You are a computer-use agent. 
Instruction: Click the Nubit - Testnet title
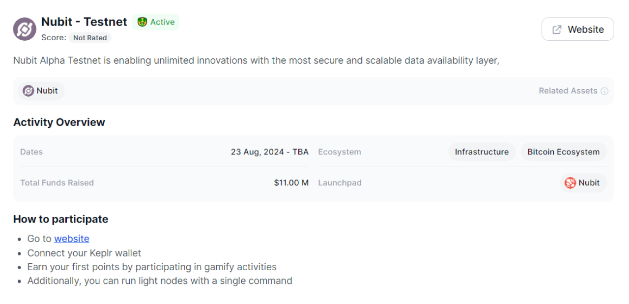coord(84,22)
